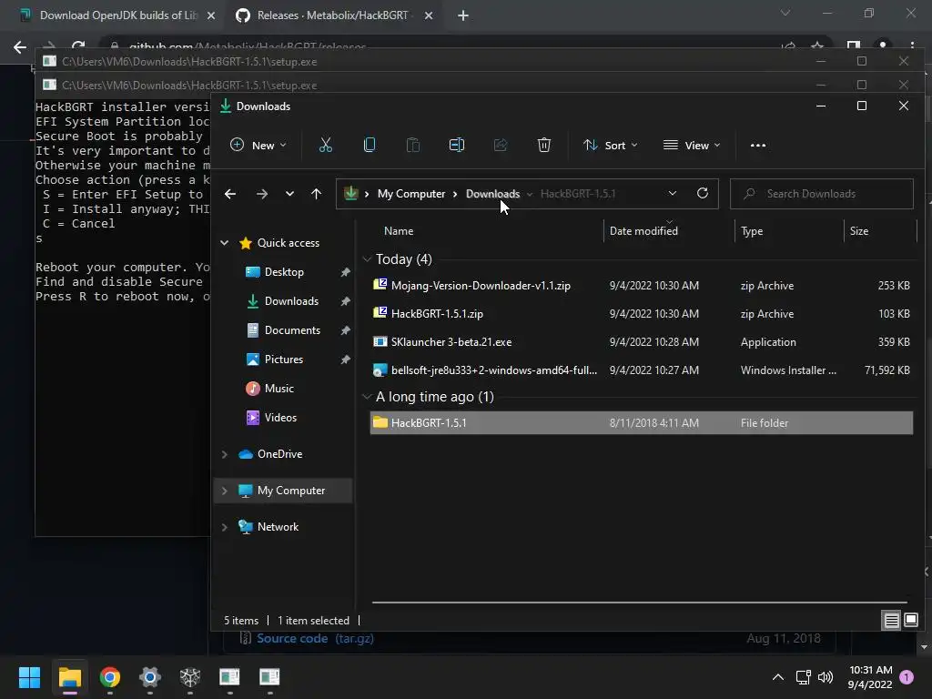Click the network icon in tray
This screenshot has width=932, height=699.
coord(803,677)
